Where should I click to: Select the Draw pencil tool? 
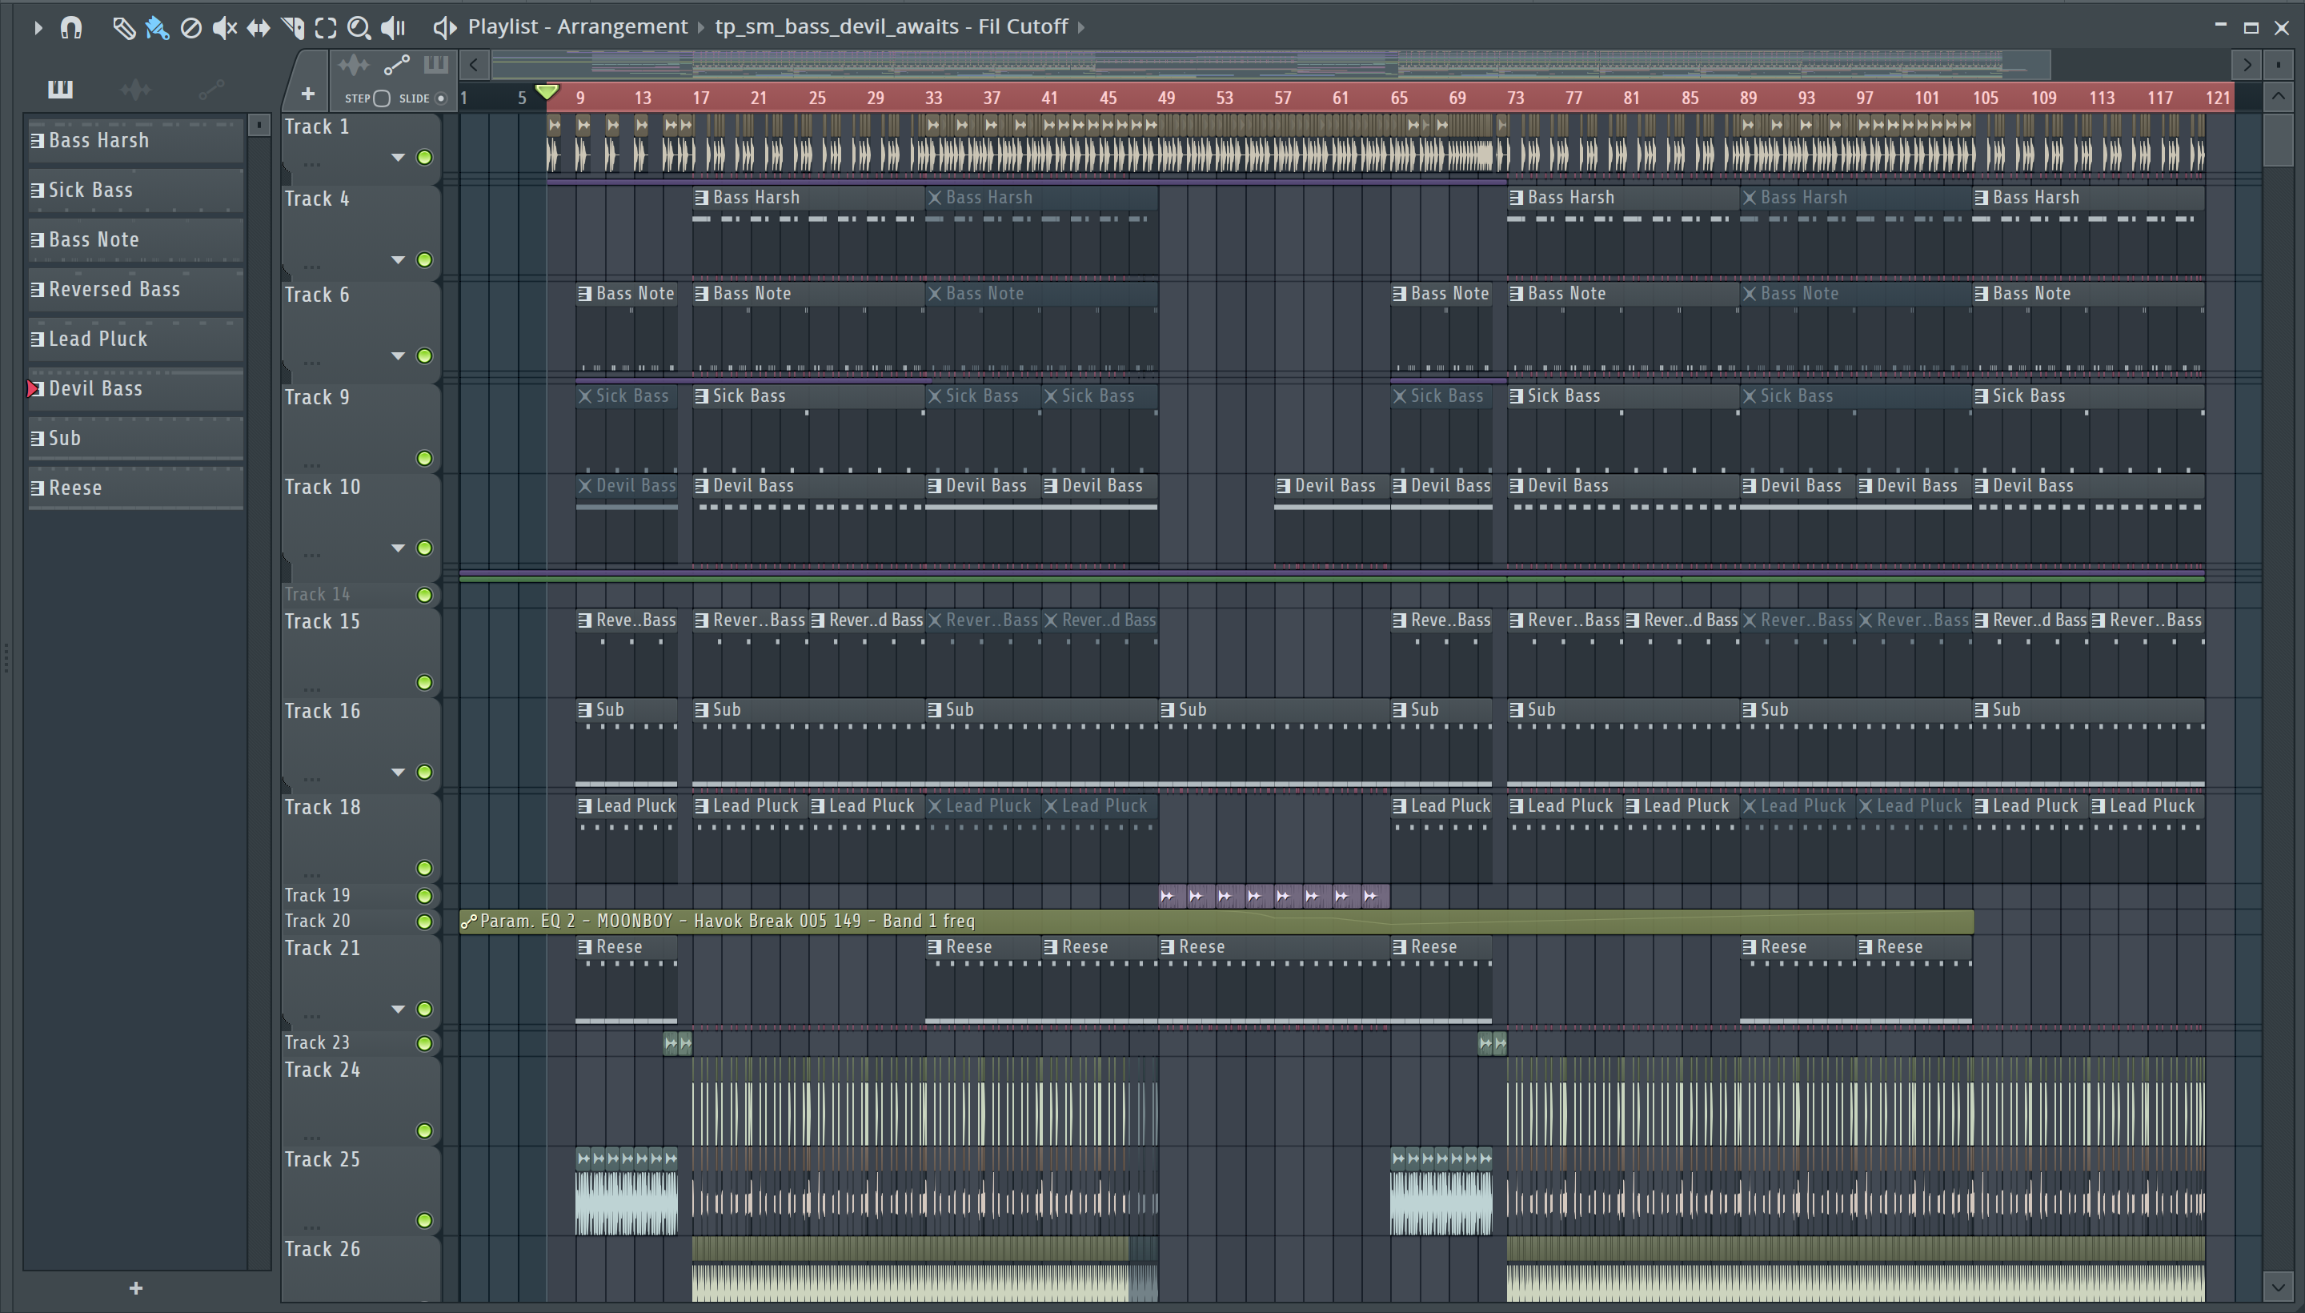(x=123, y=28)
